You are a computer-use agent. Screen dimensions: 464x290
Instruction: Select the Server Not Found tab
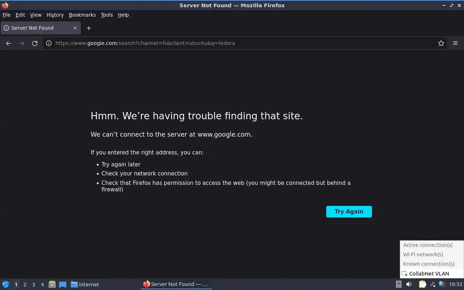pyautogui.click(x=41, y=28)
